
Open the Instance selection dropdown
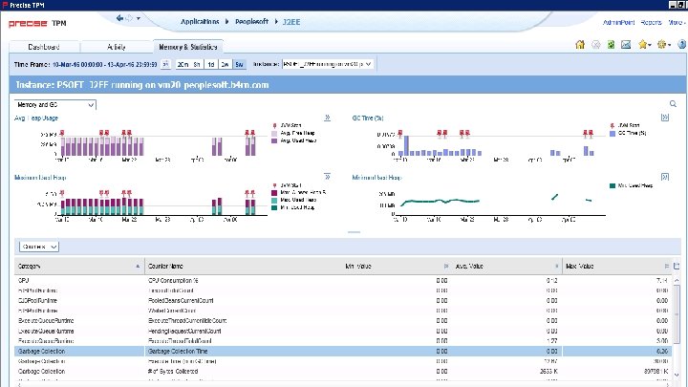(x=328, y=64)
